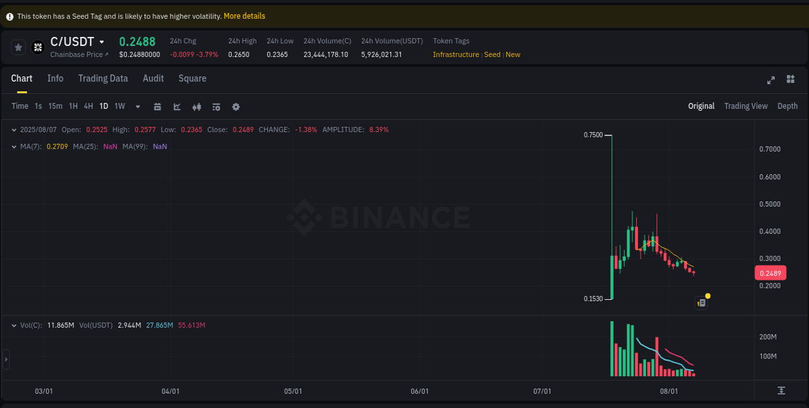Click the candlestick chart type icon

(197, 106)
